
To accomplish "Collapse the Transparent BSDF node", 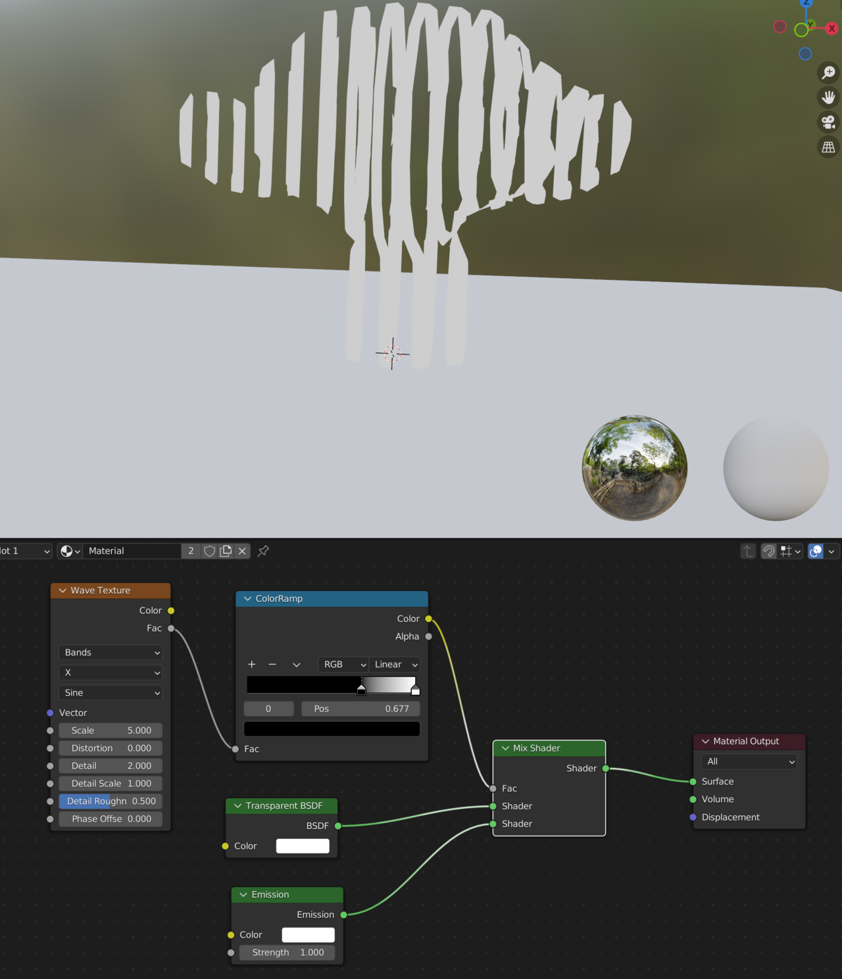I will click(237, 806).
